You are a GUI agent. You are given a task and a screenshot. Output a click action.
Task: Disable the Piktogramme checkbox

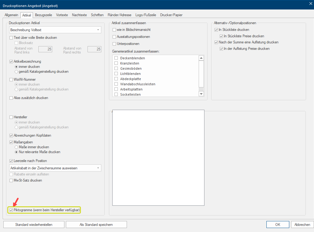11,210
